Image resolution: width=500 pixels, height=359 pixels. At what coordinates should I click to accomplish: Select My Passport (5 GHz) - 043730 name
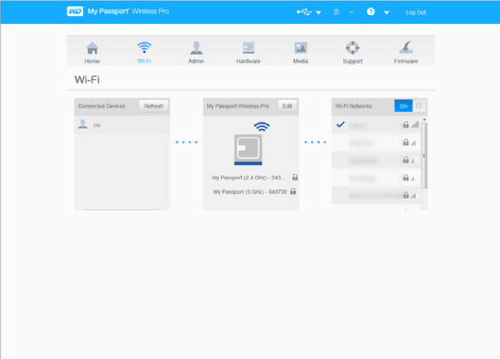point(250,192)
